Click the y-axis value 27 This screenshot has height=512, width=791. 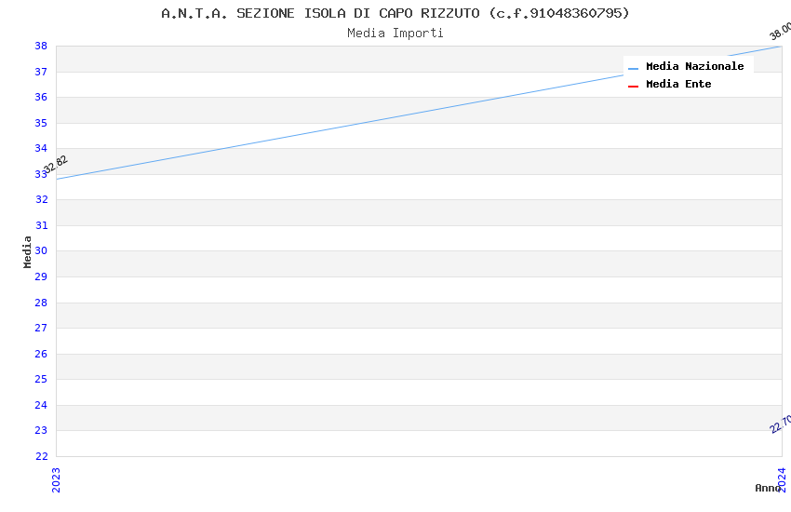[x=41, y=328]
